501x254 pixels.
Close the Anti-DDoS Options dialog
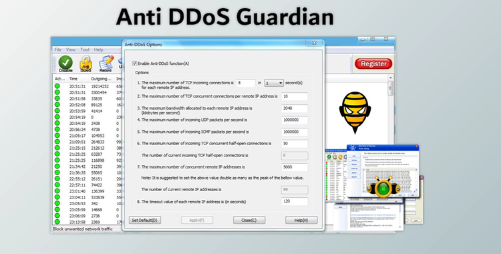pos(314,43)
